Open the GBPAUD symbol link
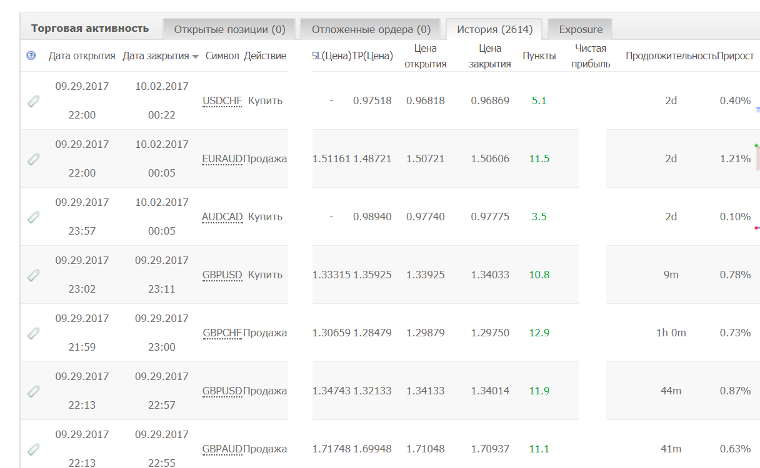The image size is (760, 468). (x=222, y=449)
